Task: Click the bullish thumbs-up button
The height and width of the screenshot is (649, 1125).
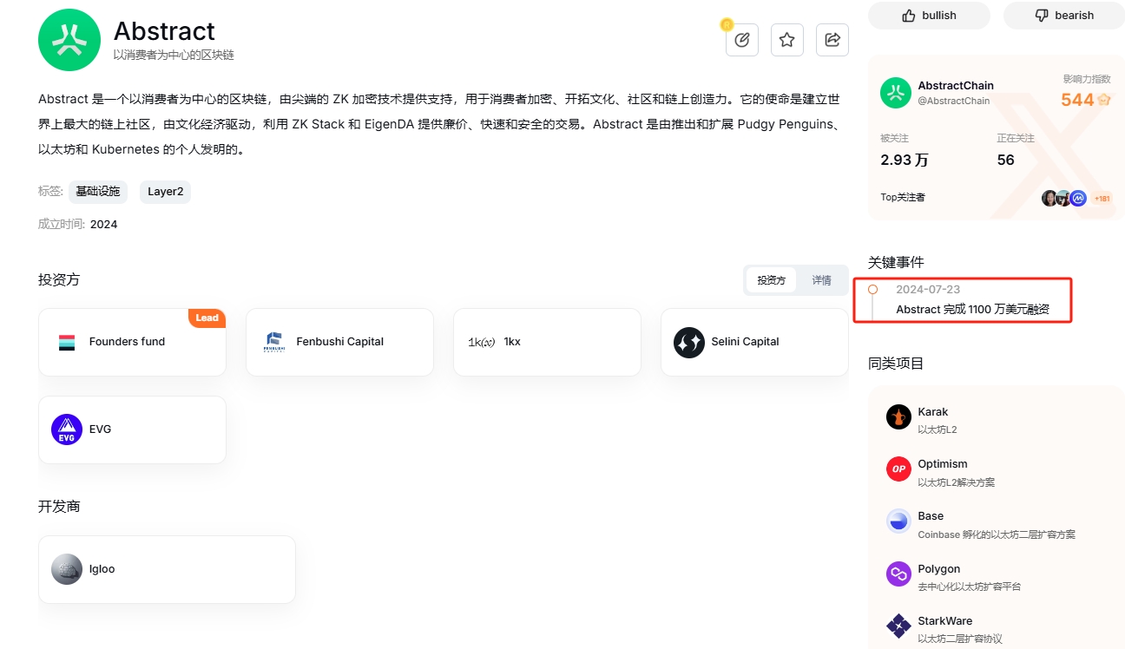Action: click(x=929, y=16)
